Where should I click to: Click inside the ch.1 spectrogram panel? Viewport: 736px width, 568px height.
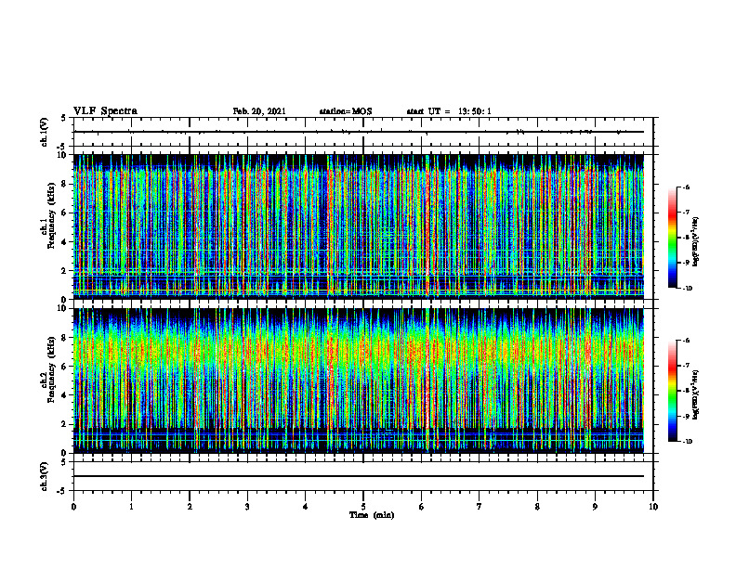pyautogui.click(x=359, y=226)
